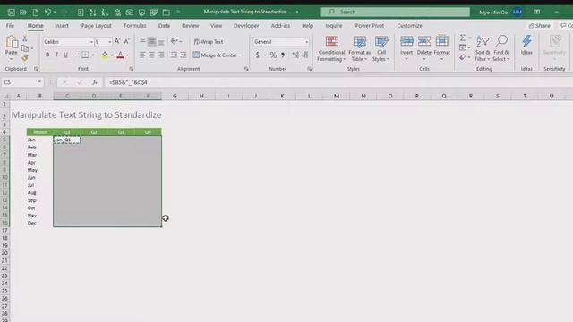Image resolution: width=573 pixels, height=322 pixels.
Task: Select Align Left icon
Action: [x=142, y=55]
